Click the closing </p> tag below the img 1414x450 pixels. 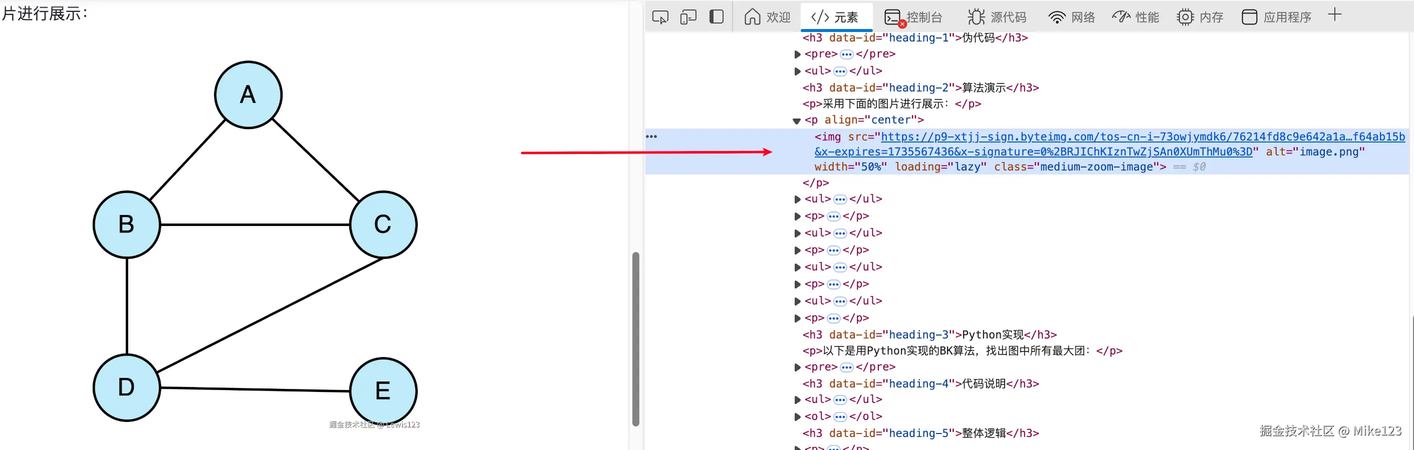pyautogui.click(x=816, y=183)
